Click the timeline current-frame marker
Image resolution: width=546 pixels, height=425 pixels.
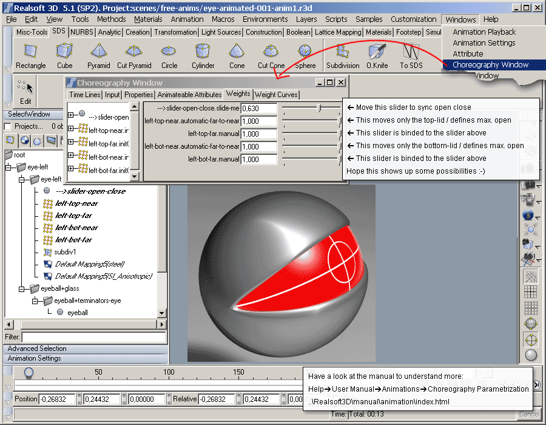[x=29, y=373]
